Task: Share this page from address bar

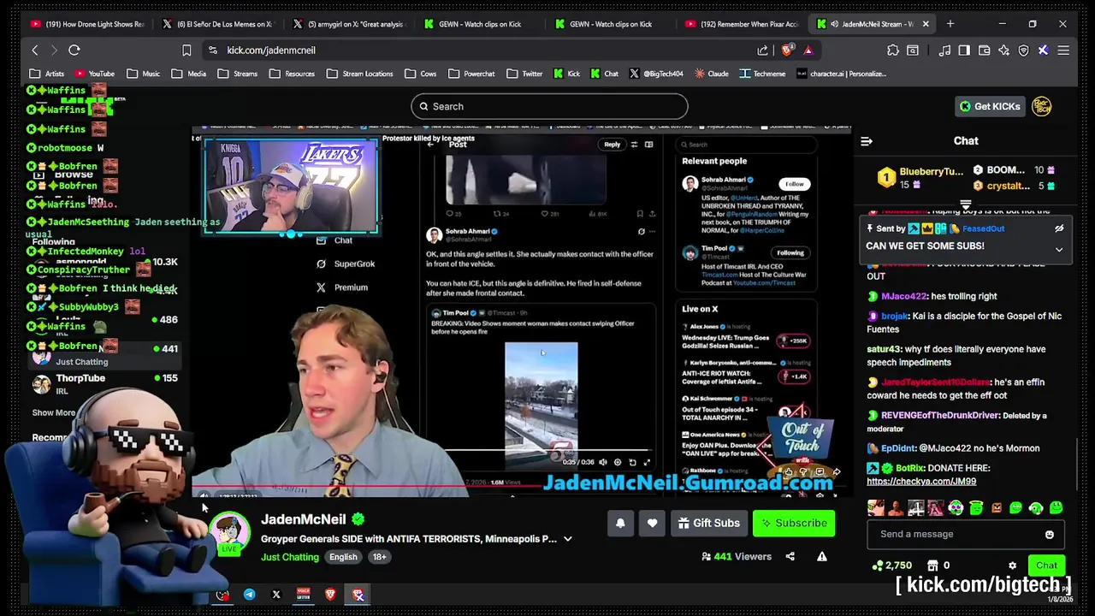Action: [x=762, y=50]
